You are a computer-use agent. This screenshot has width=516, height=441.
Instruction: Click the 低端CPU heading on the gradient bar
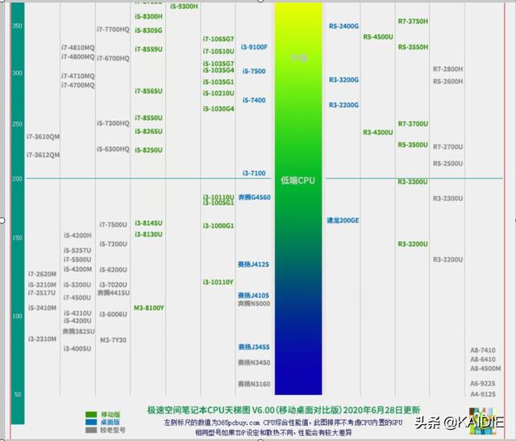pos(298,181)
